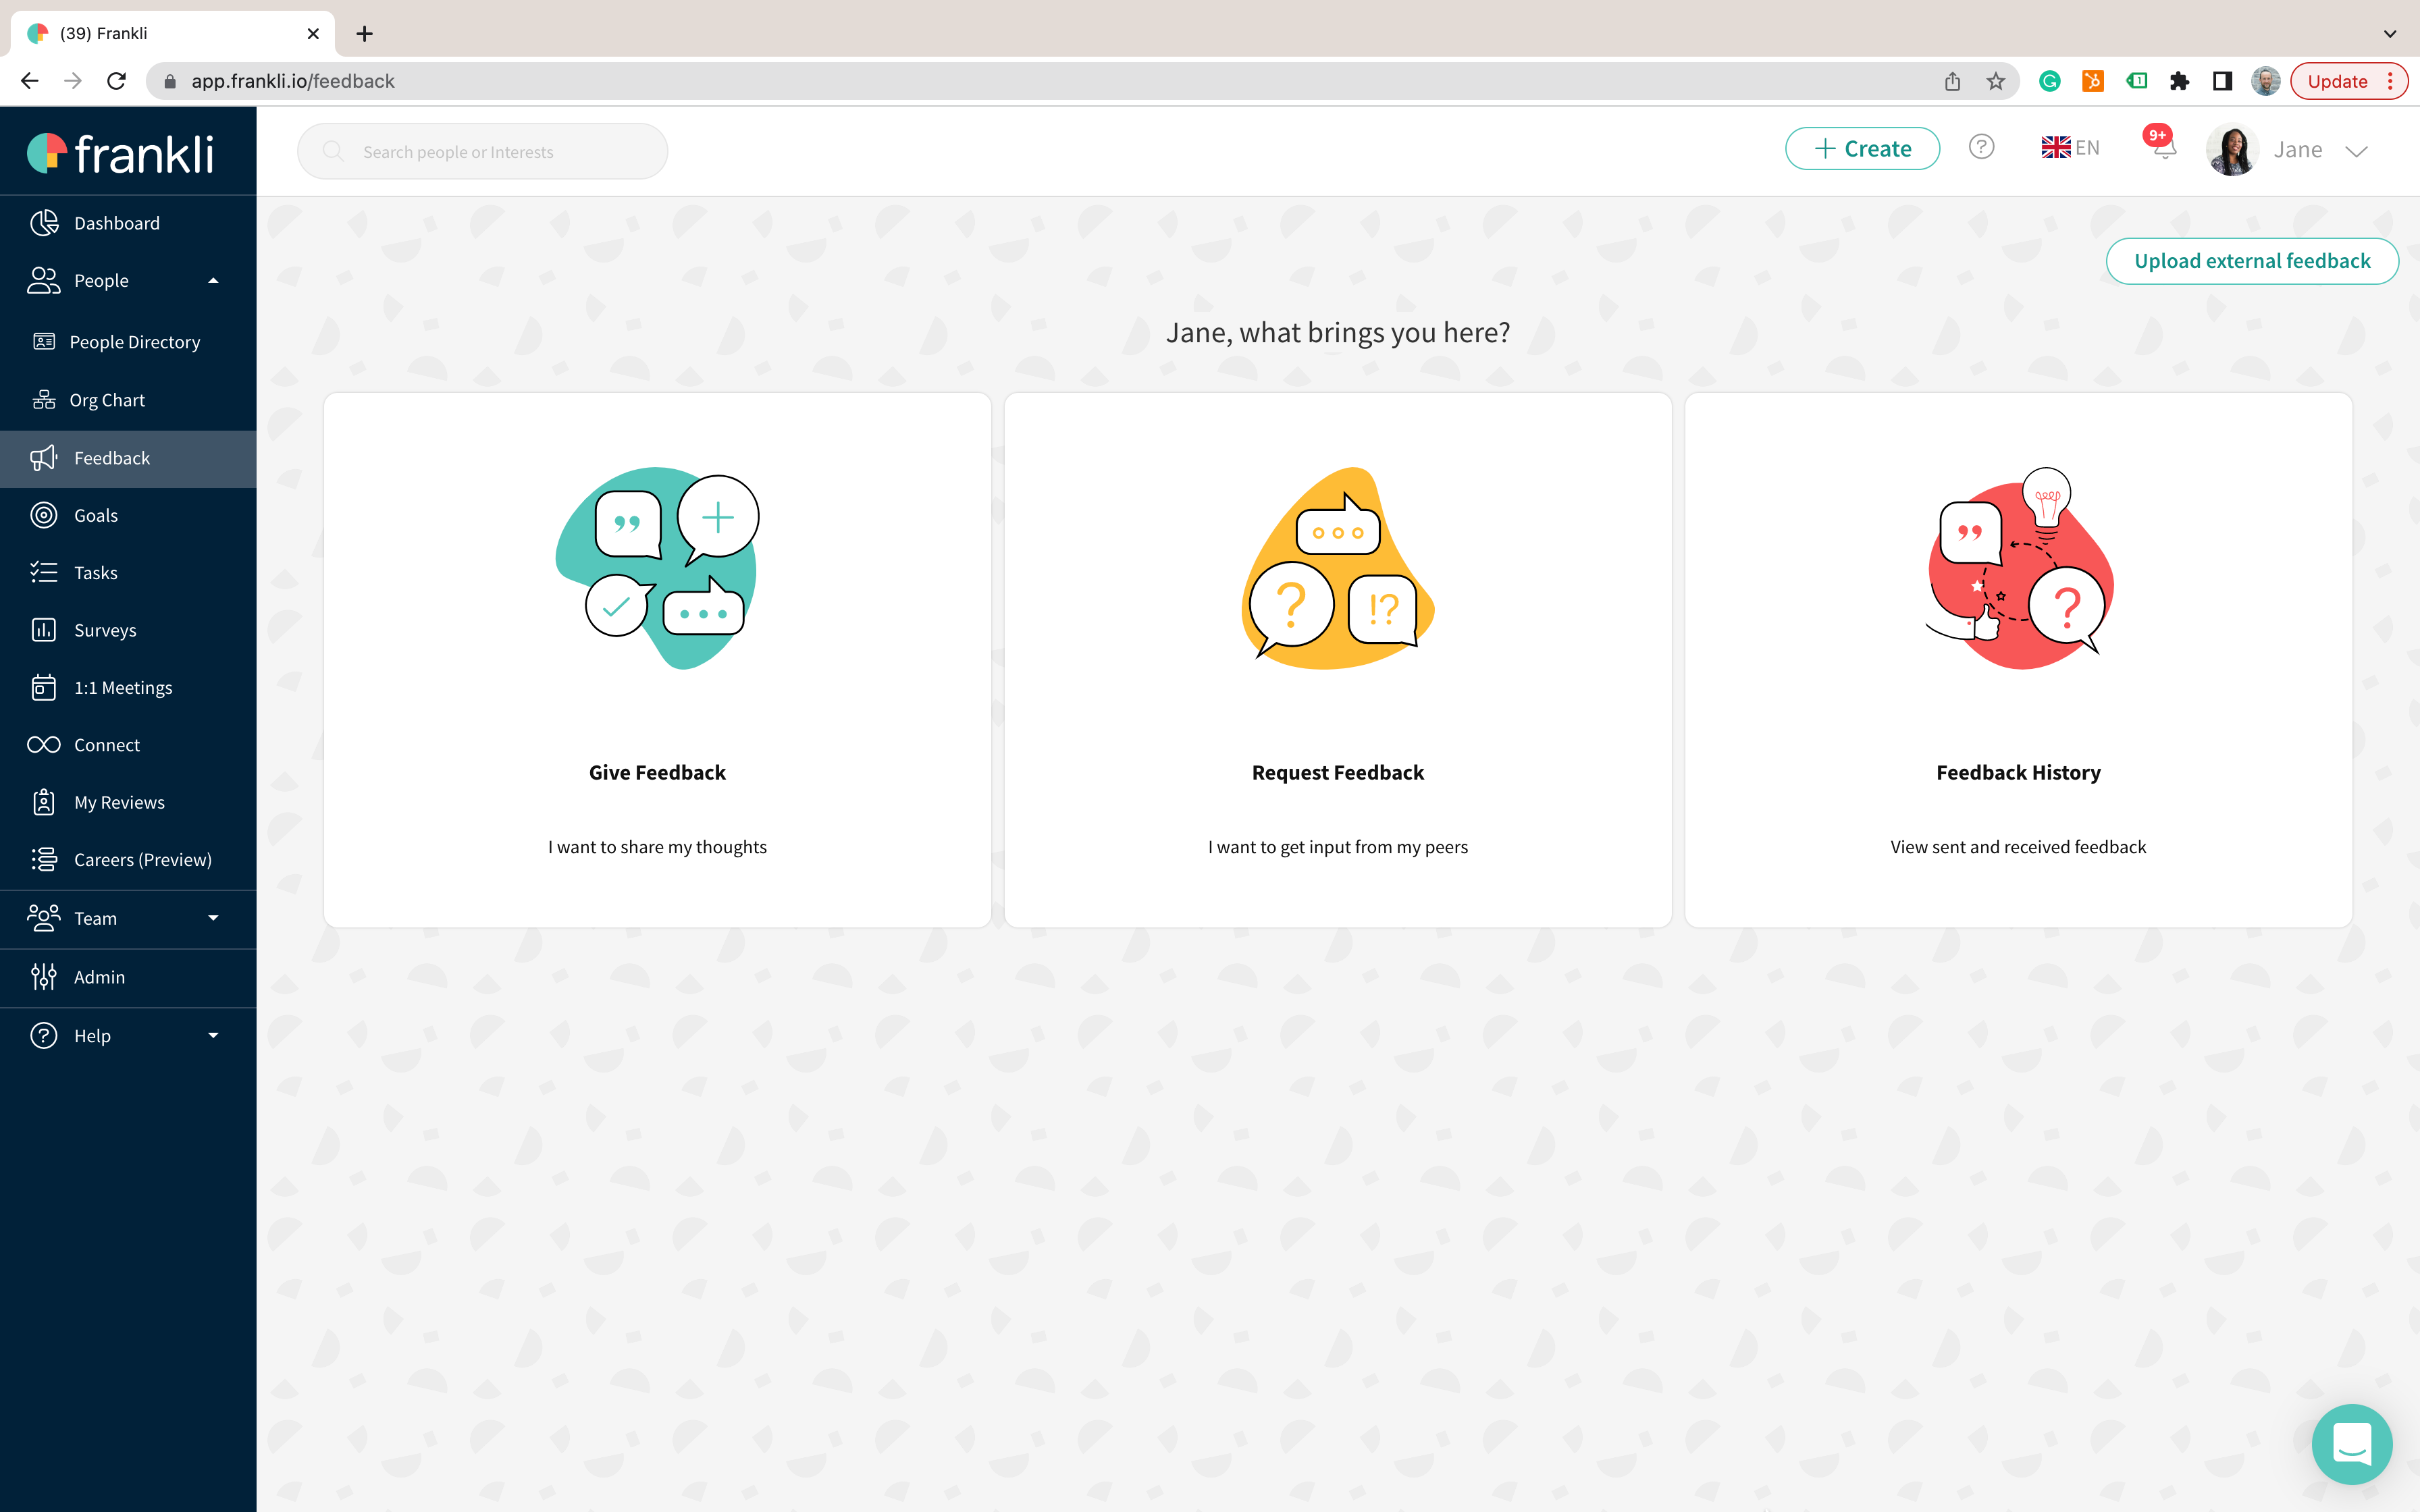
Task: Open the header help question mark icon
Action: point(1981,147)
